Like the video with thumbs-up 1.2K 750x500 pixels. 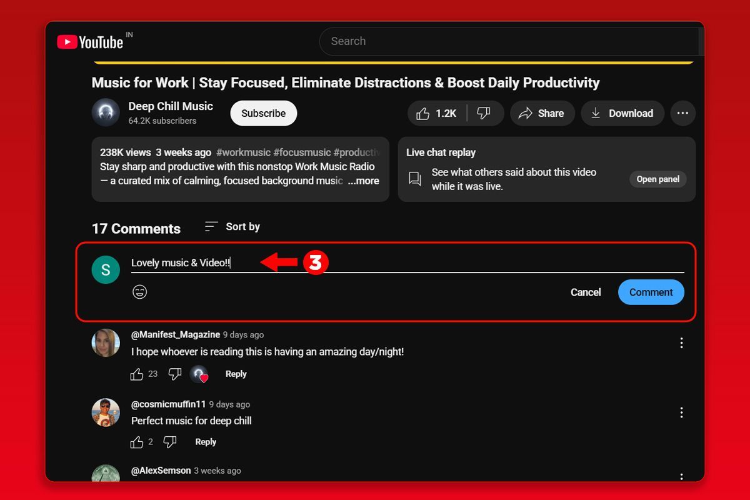pos(437,113)
